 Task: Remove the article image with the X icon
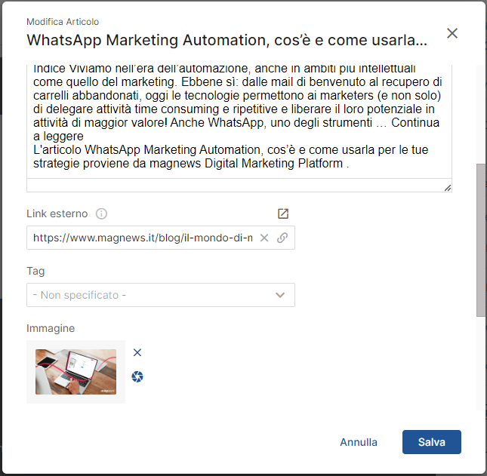click(137, 352)
